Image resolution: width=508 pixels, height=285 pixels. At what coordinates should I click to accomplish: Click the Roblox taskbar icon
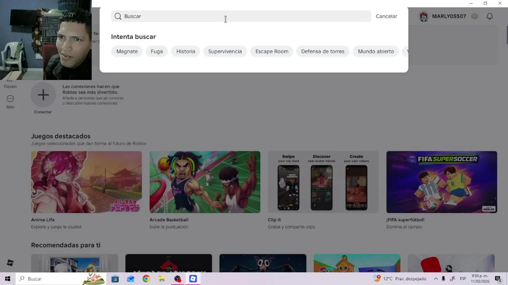tap(193, 279)
